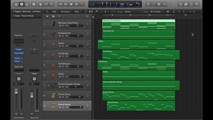Toggle French Horns Read automation button
The image size is (213, 120).
click(19, 74)
